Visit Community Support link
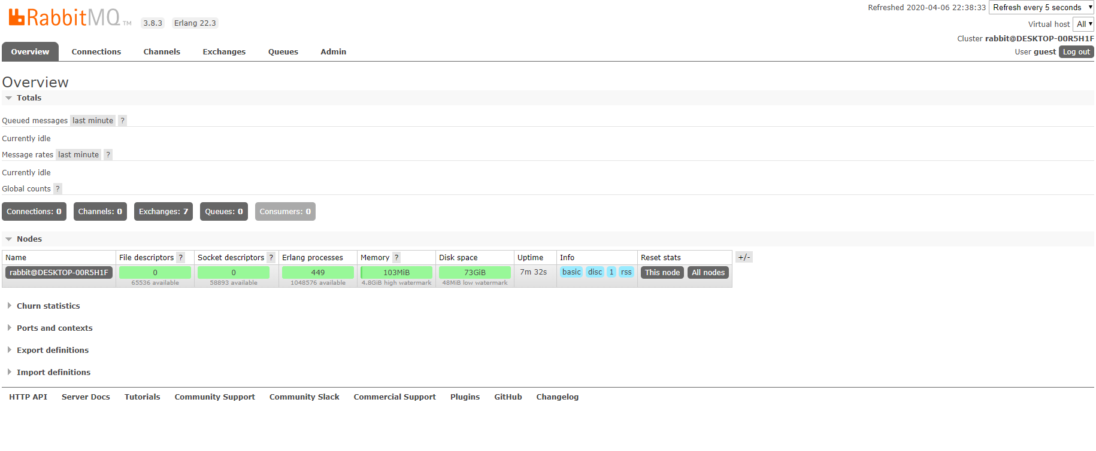This screenshot has height=451, width=1096. click(215, 397)
